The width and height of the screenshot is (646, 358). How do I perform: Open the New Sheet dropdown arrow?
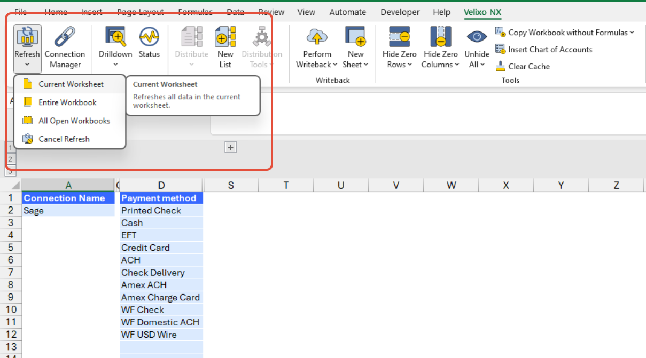click(366, 65)
